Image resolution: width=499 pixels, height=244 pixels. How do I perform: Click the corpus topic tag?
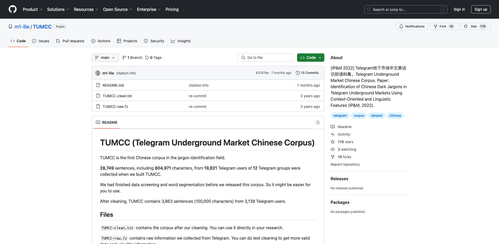pos(359,116)
